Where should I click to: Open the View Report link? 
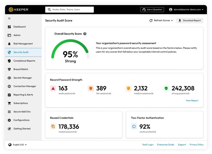(192, 101)
